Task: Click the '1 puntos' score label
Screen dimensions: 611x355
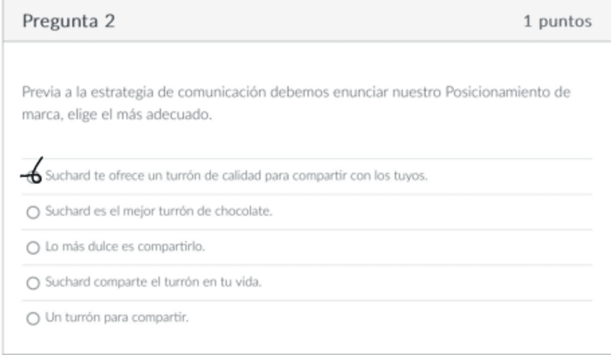Action: [557, 22]
